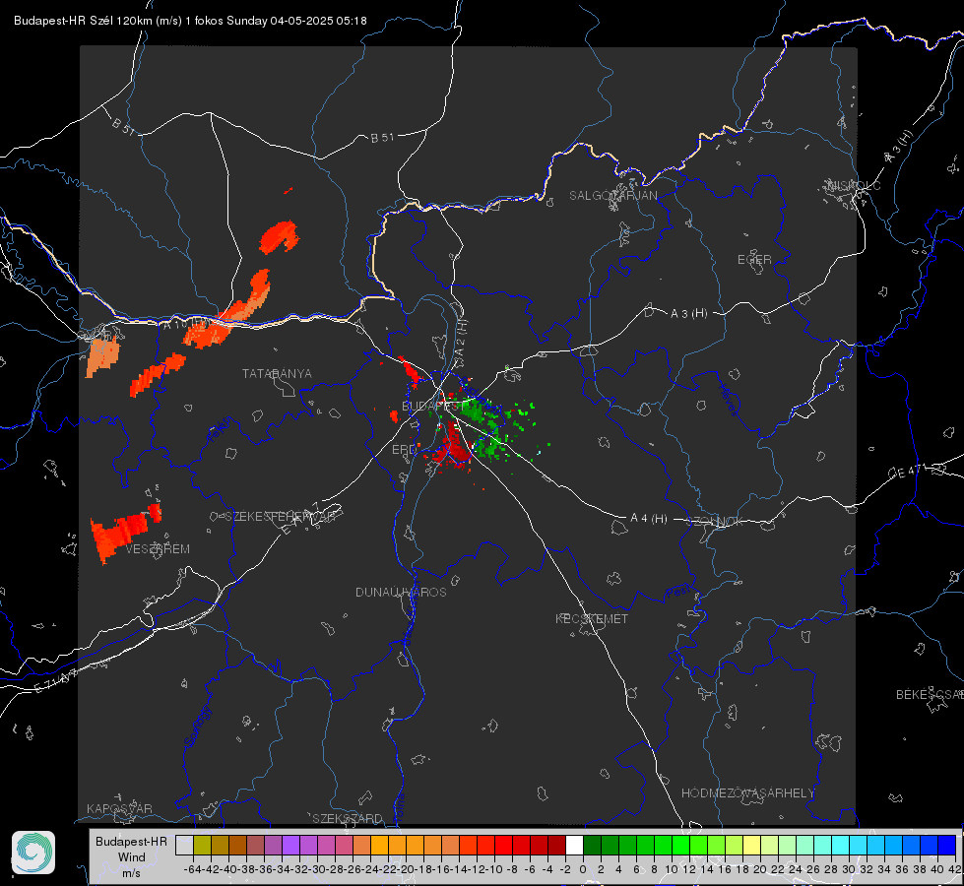964x886 pixels.
Task: Click the SALGOTARJAN city label
Action: click(612, 196)
